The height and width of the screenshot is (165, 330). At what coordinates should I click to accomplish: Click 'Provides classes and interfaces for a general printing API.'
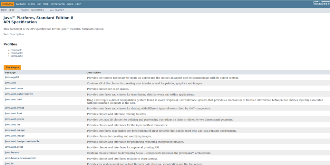123,147
